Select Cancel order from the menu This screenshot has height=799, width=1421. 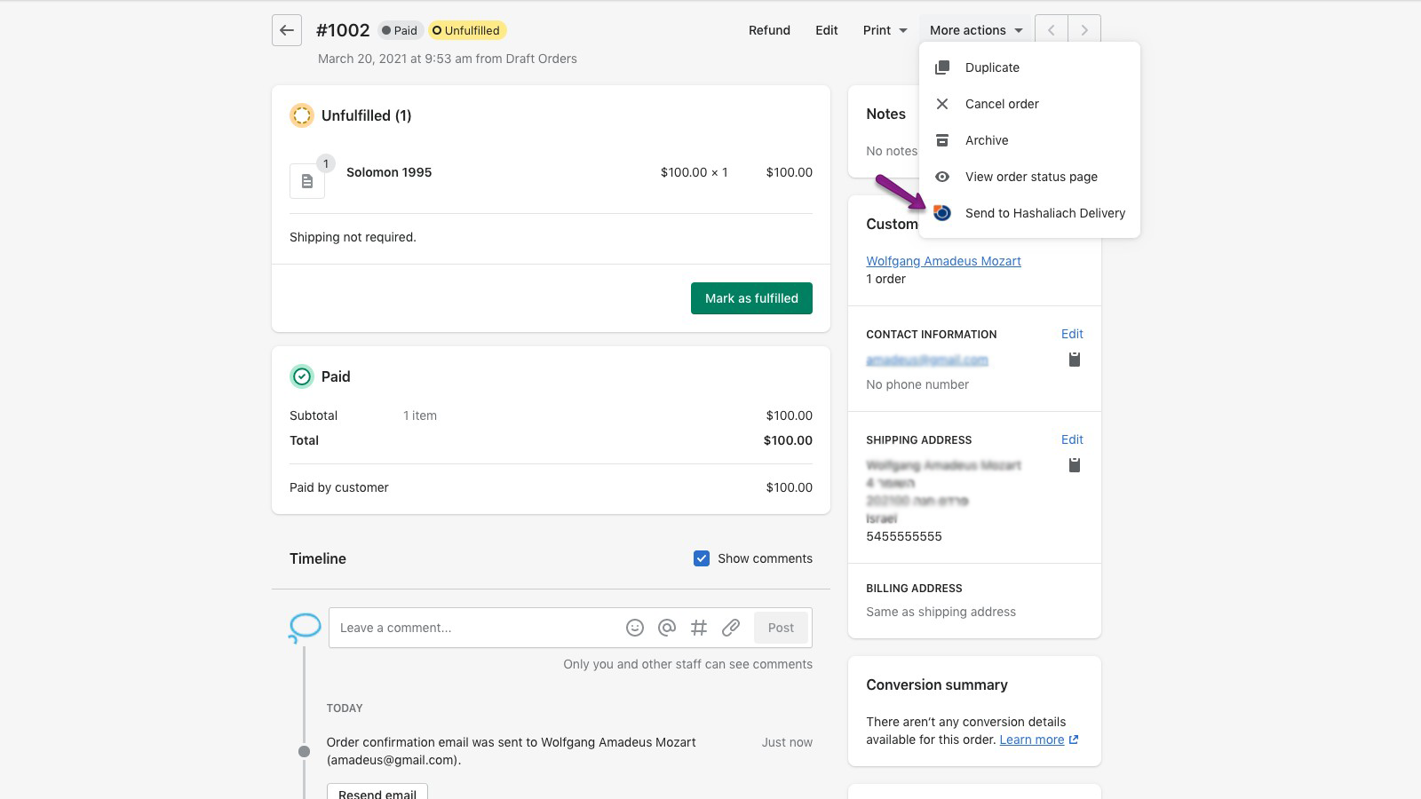1002,104
